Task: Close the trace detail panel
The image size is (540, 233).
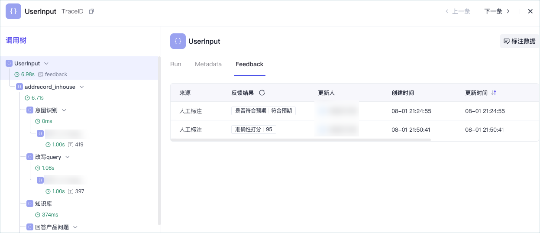Action: click(530, 11)
